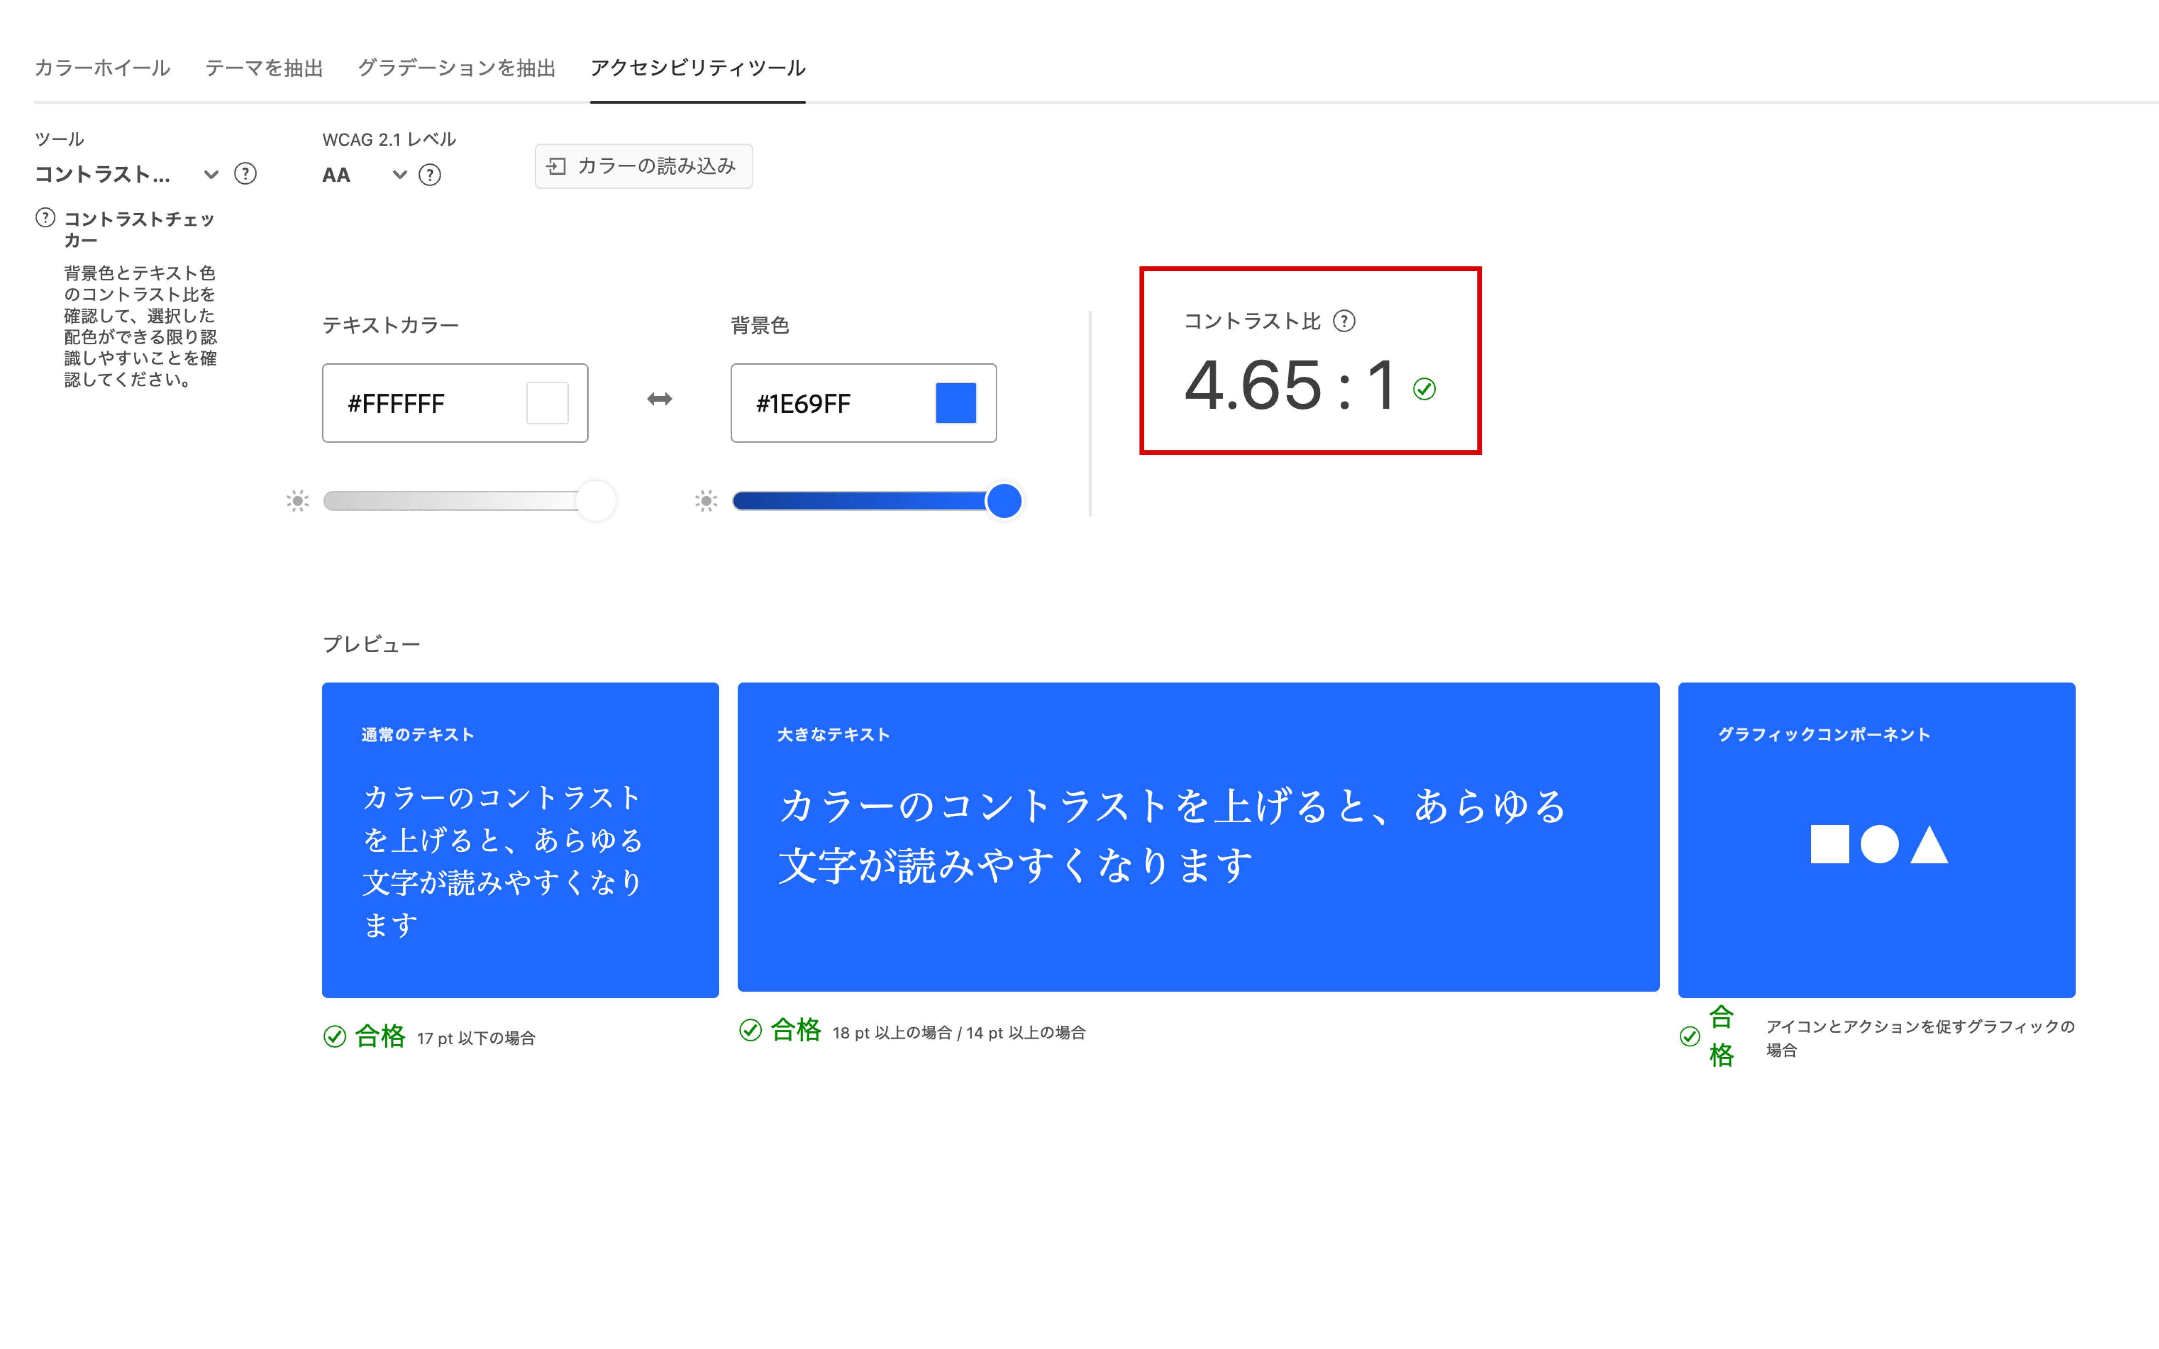Click the テキストカラー label
This screenshot has height=1349, width=2159.
(x=391, y=326)
